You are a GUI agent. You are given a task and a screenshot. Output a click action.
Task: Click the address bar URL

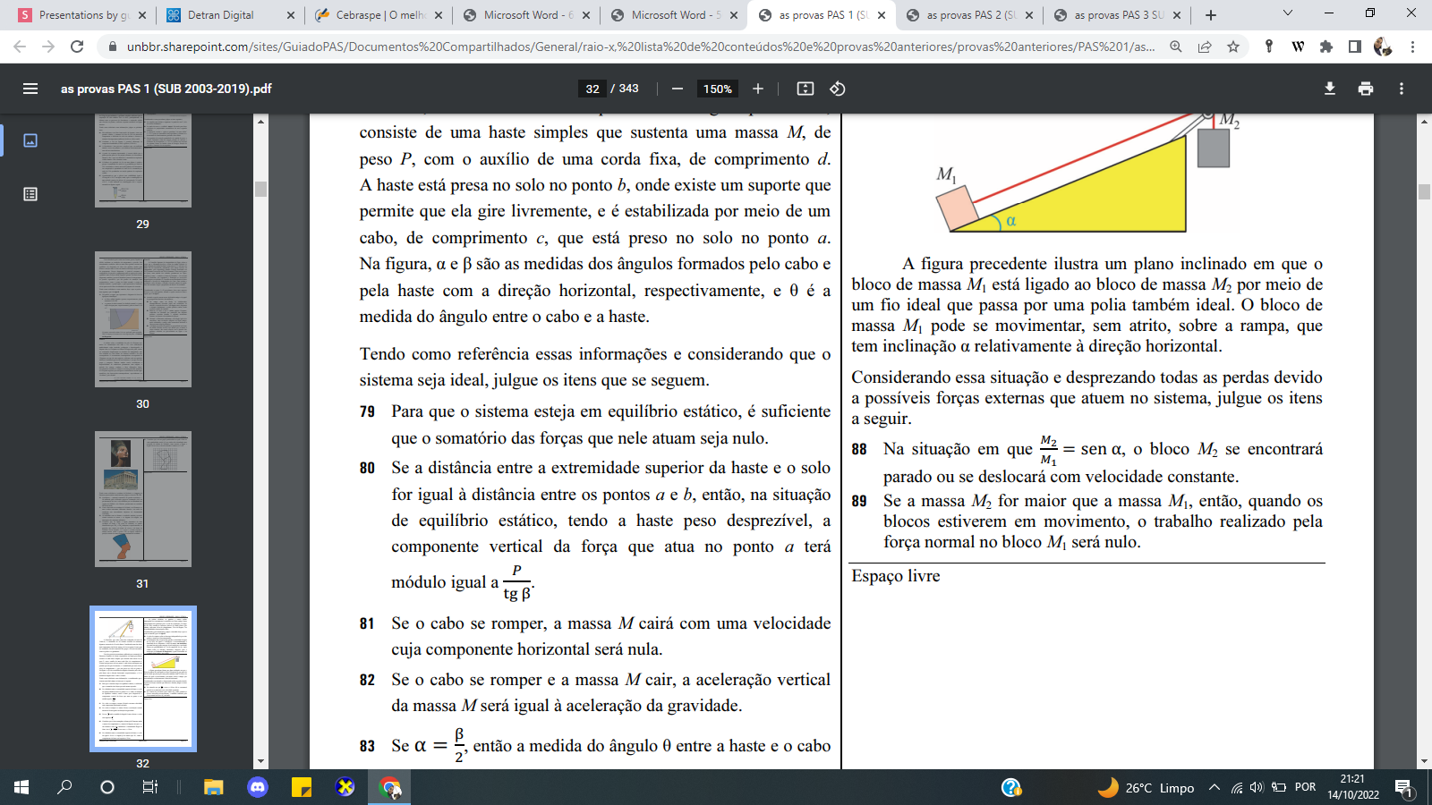[x=640, y=47]
